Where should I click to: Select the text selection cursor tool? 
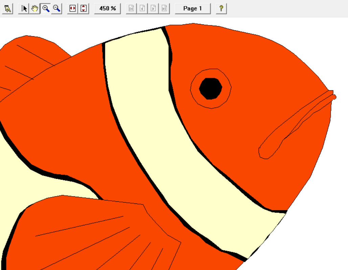(x=24, y=9)
